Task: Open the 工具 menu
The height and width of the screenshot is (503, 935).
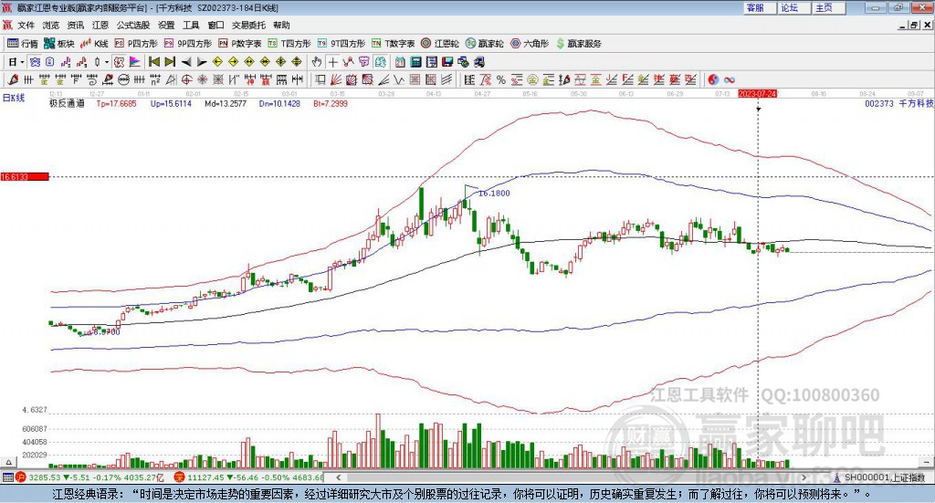Action: (x=191, y=25)
